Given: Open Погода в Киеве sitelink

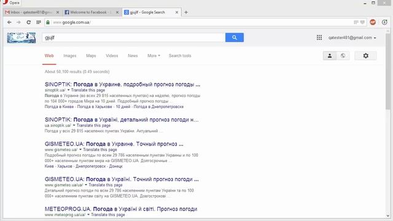Looking at the screenshot, I should pyautogui.click(x=59, y=107).
